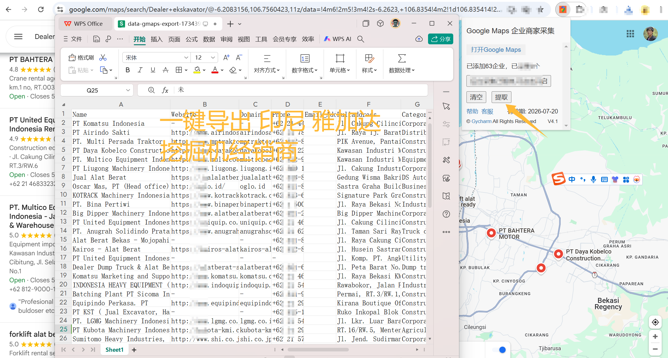Switch to the 数据 Data tab
The image size is (668, 358).
click(209, 39)
